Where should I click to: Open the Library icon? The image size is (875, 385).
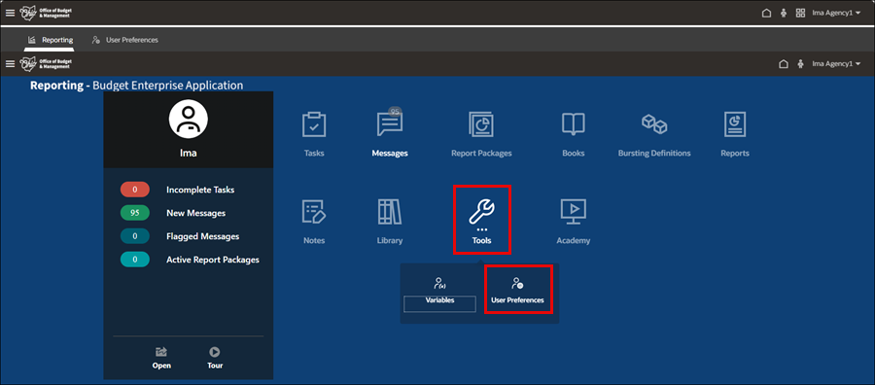[x=390, y=212]
